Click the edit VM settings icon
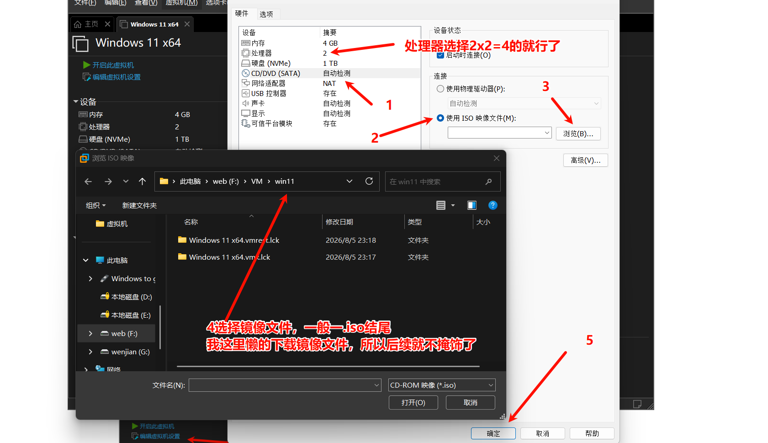The width and height of the screenshot is (768, 443). click(87, 77)
